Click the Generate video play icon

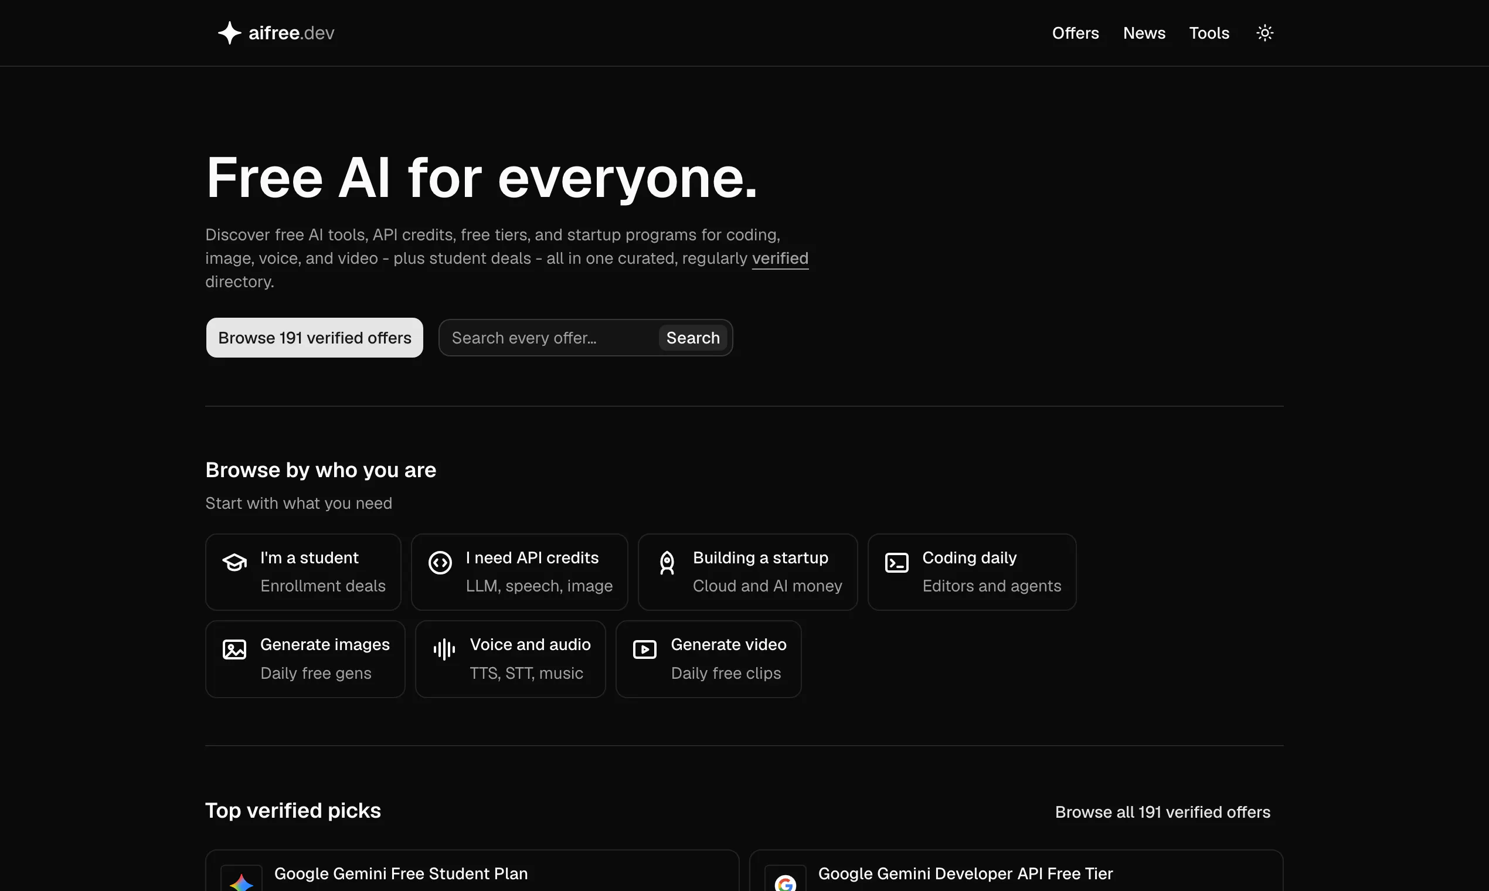pos(645,649)
